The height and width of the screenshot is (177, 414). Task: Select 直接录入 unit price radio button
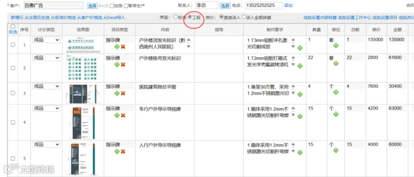(222, 17)
